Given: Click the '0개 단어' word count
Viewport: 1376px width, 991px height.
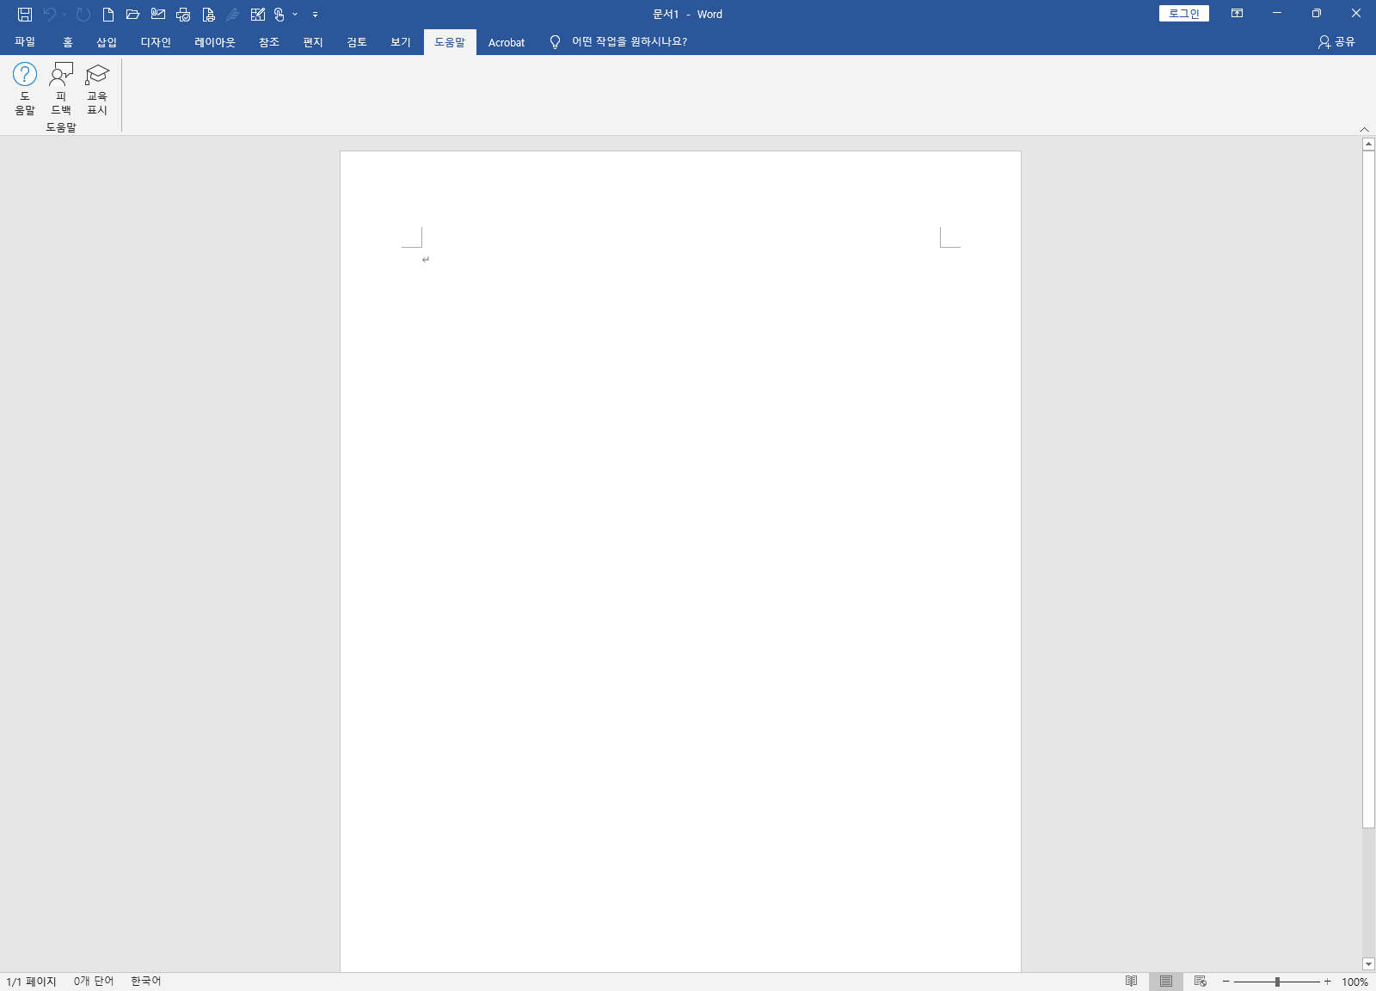Looking at the screenshot, I should 94,982.
